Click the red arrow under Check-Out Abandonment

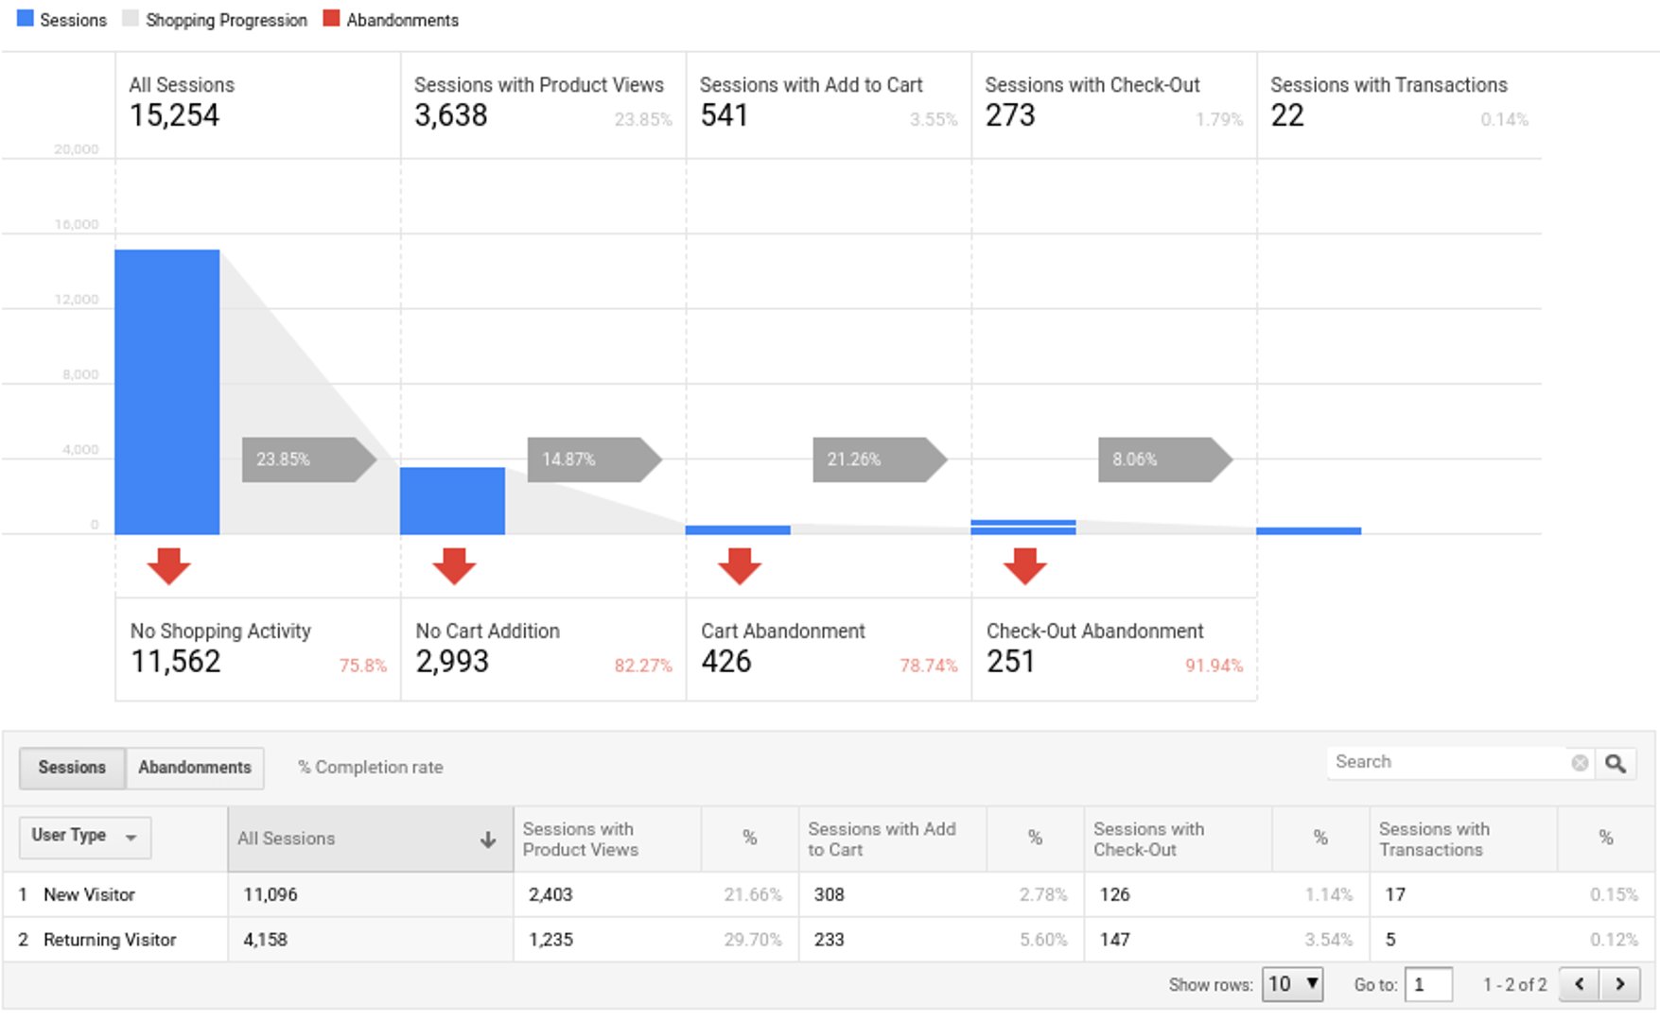tap(1024, 565)
